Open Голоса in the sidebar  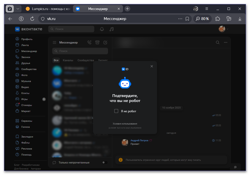23,127
